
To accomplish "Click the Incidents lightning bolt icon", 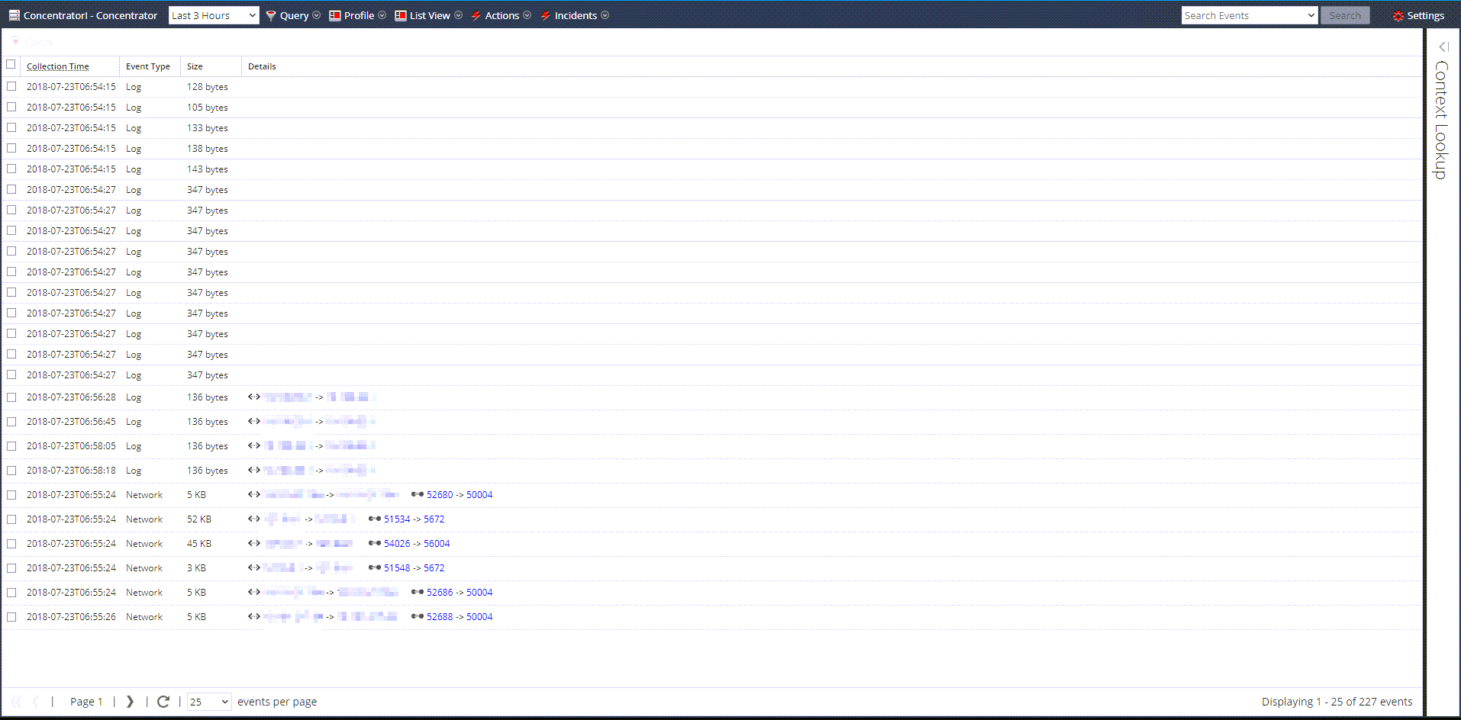I will click(x=545, y=15).
